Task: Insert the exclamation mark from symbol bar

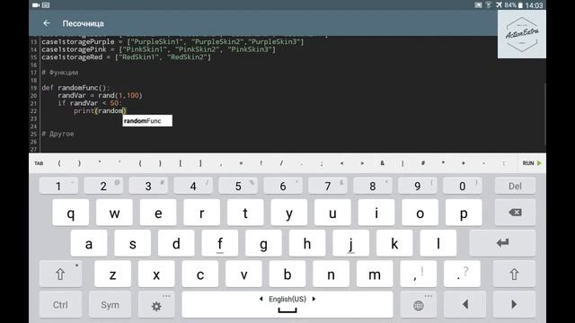Action: [x=261, y=163]
